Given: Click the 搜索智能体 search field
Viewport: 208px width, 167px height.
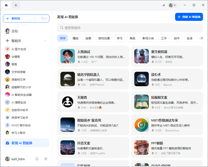Looking at the screenshot, I should point(130,28).
